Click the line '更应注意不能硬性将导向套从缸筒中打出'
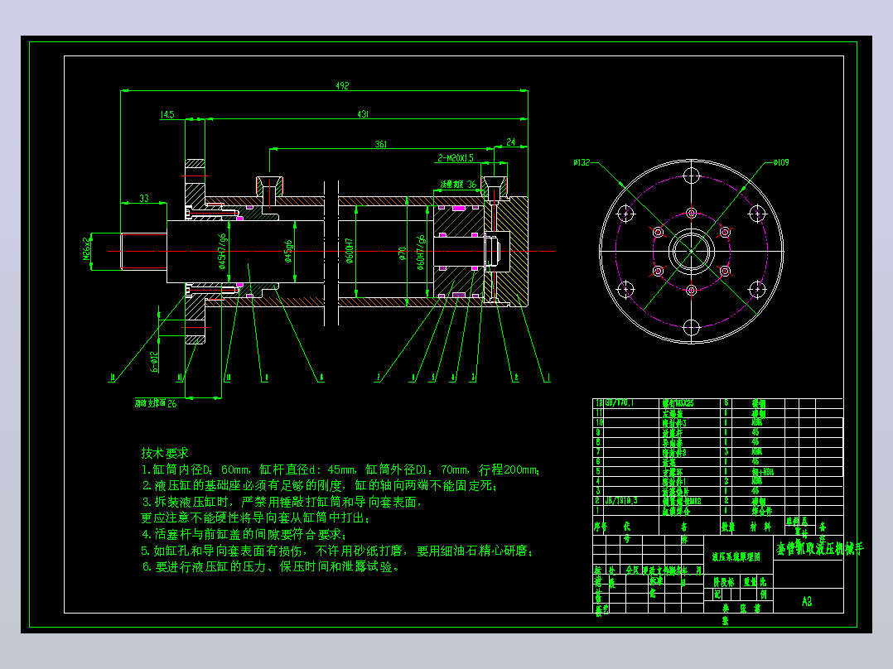 click(255, 518)
